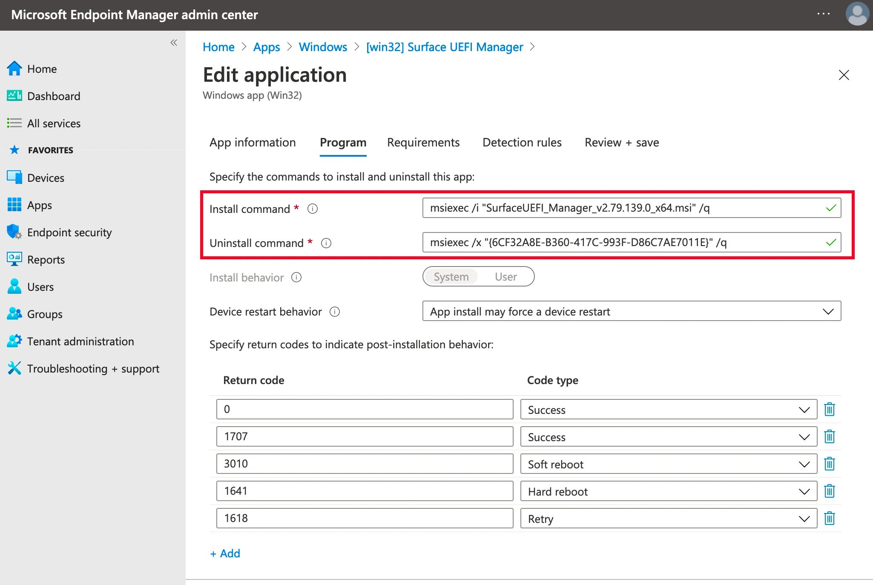
Task: Click the Tenant administration gear icon
Action: click(x=14, y=341)
